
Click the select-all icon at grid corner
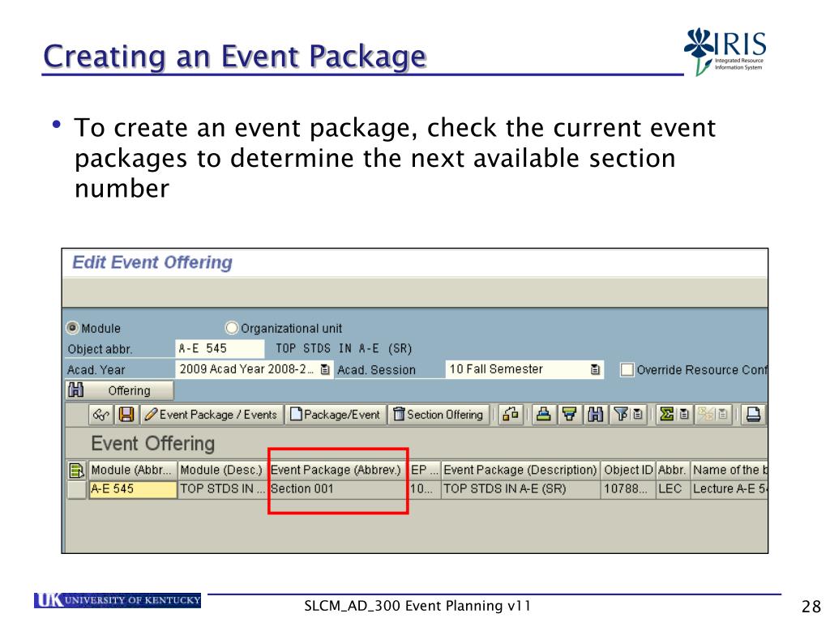pyautogui.click(x=77, y=470)
